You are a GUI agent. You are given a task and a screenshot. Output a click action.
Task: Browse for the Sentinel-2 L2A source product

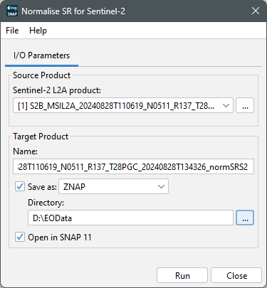tap(245, 105)
